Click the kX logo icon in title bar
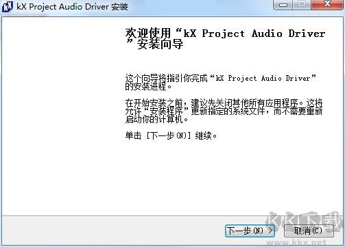This screenshot has height=247, width=345. pyautogui.click(x=7, y=7)
